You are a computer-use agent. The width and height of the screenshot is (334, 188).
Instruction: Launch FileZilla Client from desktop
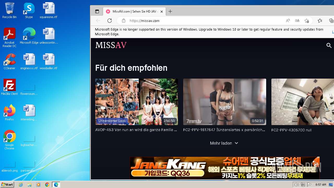[x=9, y=87]
